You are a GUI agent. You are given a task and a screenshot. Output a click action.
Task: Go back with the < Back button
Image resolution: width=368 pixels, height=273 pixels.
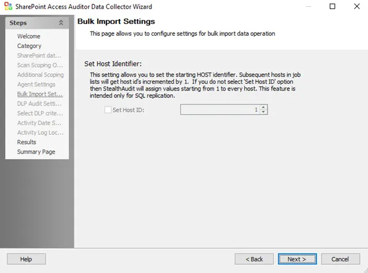pyautogui.click(x=254, y=259)
